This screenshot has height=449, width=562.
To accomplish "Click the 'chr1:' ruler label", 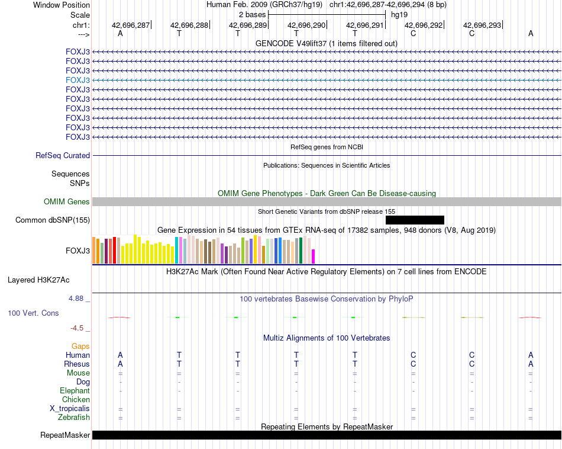I will [81, 25].
